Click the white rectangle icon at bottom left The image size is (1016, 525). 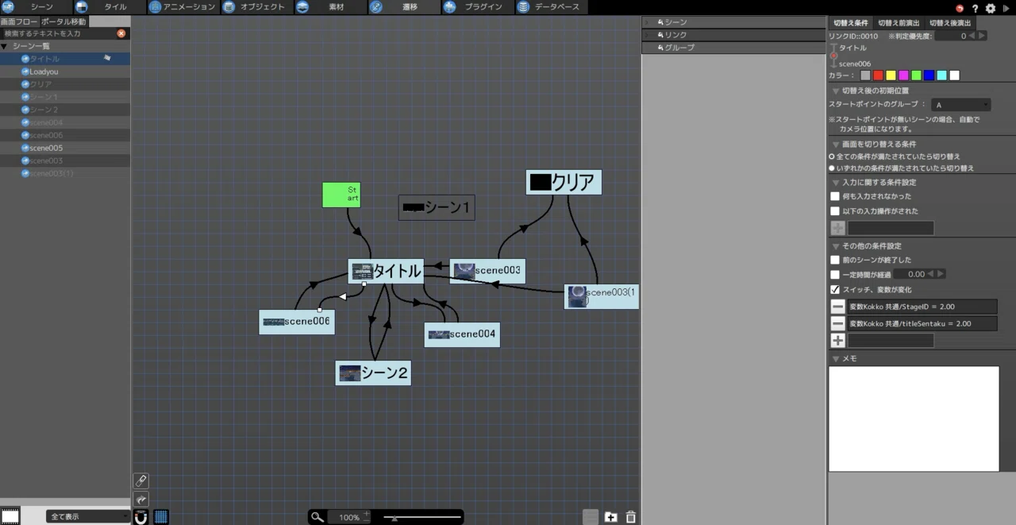[10, 516]
